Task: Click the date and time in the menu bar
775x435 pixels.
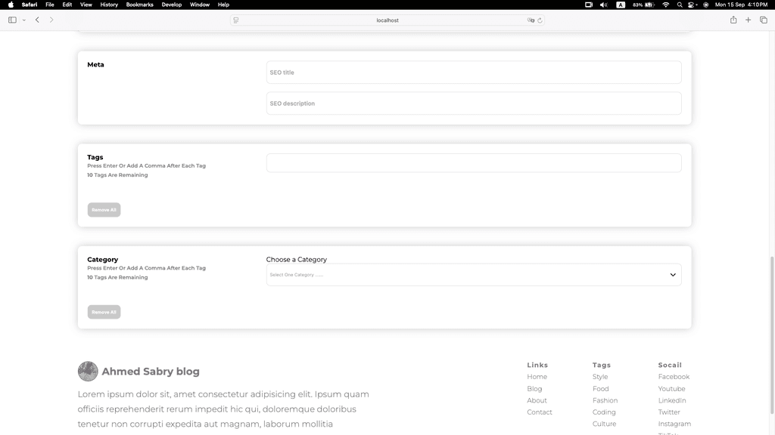Action: point(742,5)
